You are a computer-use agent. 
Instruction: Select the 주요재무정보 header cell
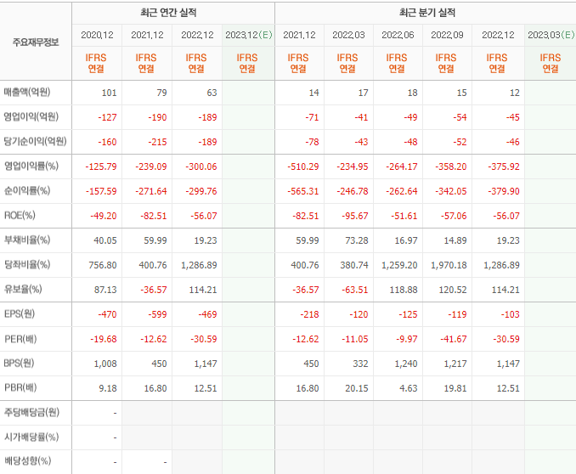36,42
